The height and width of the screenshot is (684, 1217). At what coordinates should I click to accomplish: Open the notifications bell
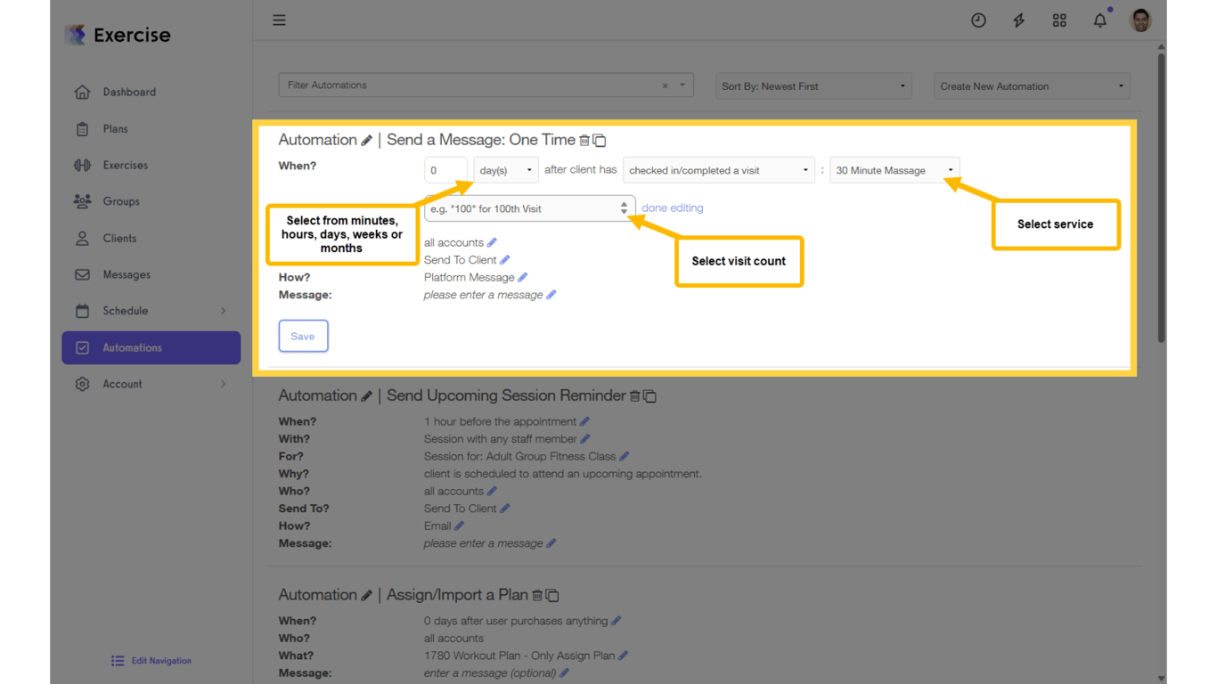(x=1099, y=20)
